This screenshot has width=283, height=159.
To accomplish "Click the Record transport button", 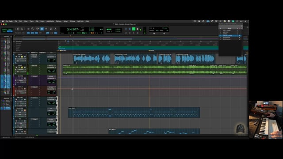I will (x=138, y=29).
